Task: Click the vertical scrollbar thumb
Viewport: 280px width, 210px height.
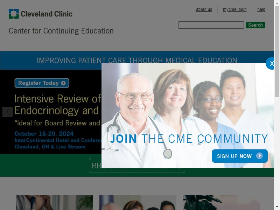Action: coord(277,52)
